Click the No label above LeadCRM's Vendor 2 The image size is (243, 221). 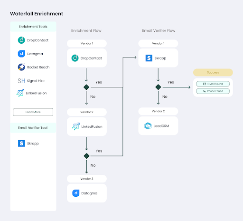point(165,96)
